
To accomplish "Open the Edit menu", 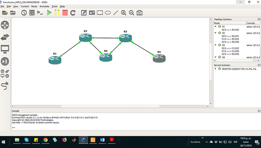I will [x=9, y=6].
